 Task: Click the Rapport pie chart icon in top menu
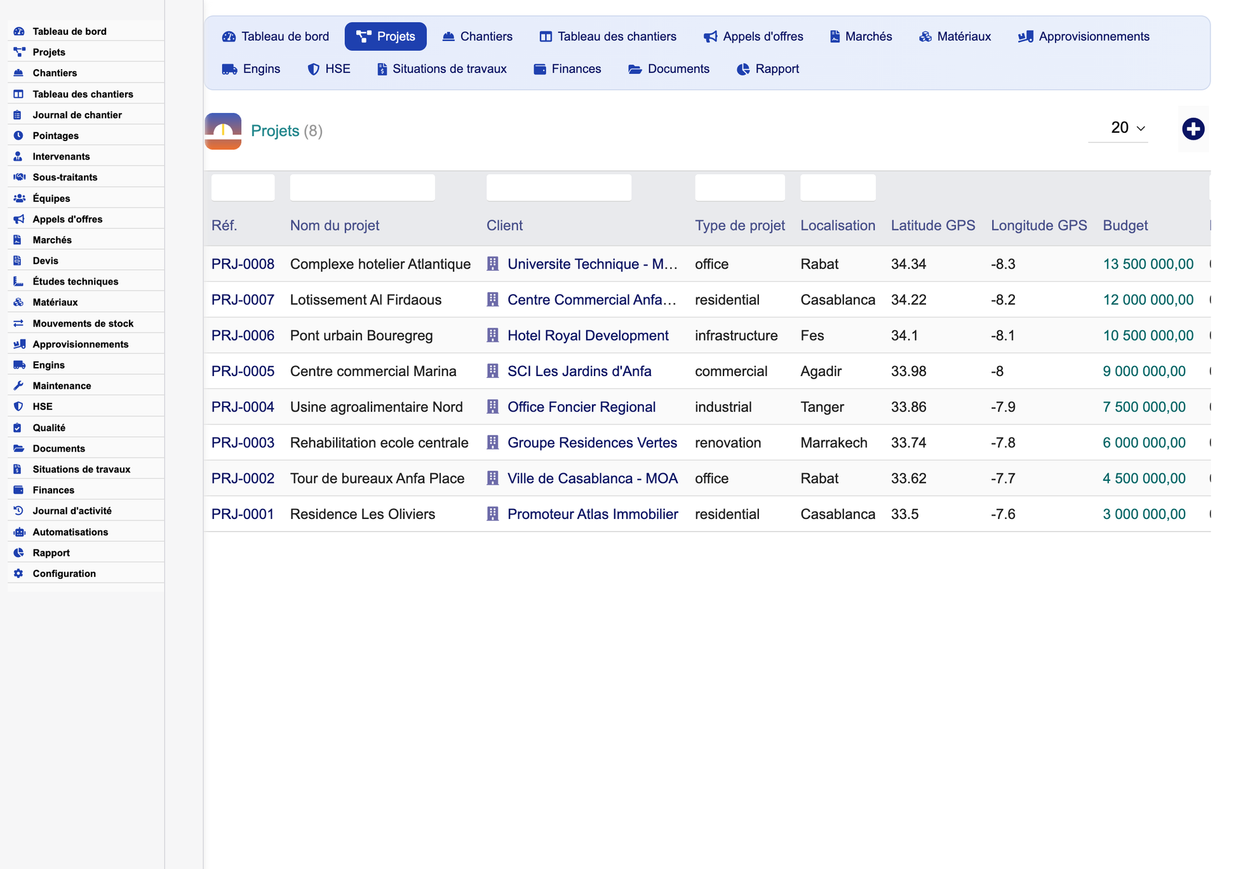click(743, 69)
